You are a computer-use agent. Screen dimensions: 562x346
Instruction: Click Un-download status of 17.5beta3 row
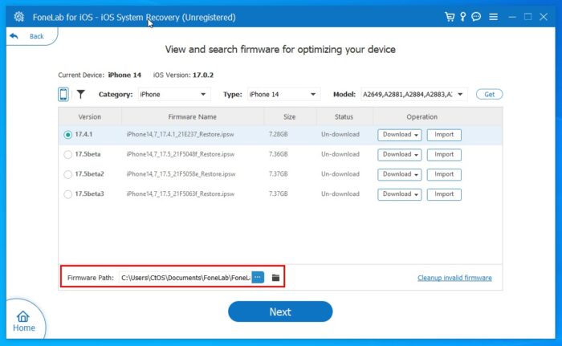(x=340, y=193)
